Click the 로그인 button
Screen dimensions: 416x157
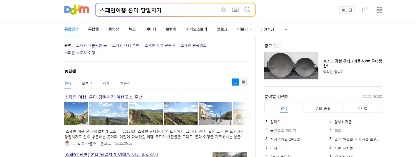pos(347,10)
